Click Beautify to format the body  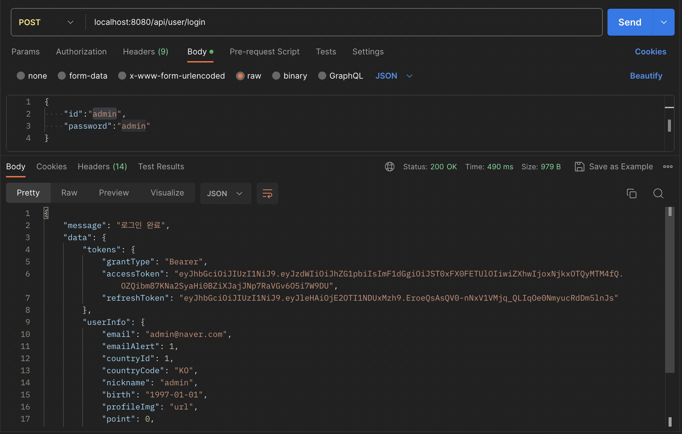click(646, 76)
